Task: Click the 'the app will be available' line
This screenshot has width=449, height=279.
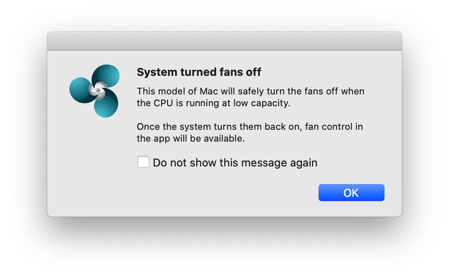Action: tap(190, 138)
